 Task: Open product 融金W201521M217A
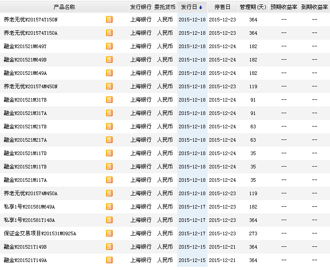25,140
